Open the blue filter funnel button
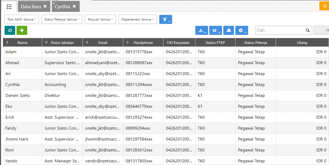Viewport: 329px width, 165px height. coord(165,20)
